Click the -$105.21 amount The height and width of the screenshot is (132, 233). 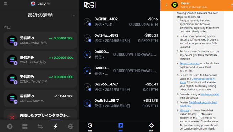point(151,35)
